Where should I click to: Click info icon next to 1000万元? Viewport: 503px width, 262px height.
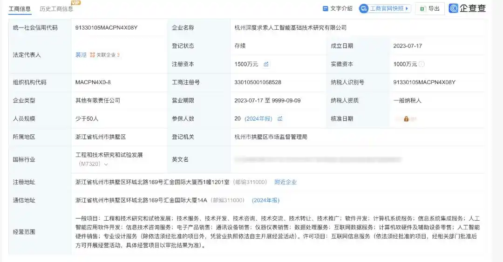point(421,64)
